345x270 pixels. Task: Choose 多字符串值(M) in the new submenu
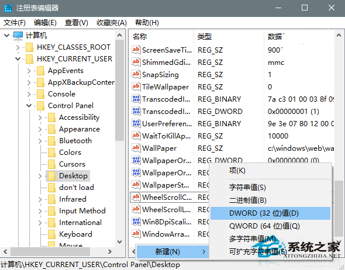[270, 239]
